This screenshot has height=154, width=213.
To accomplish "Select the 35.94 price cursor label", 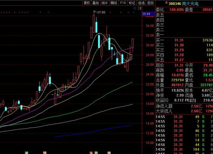I will [146, 14].
